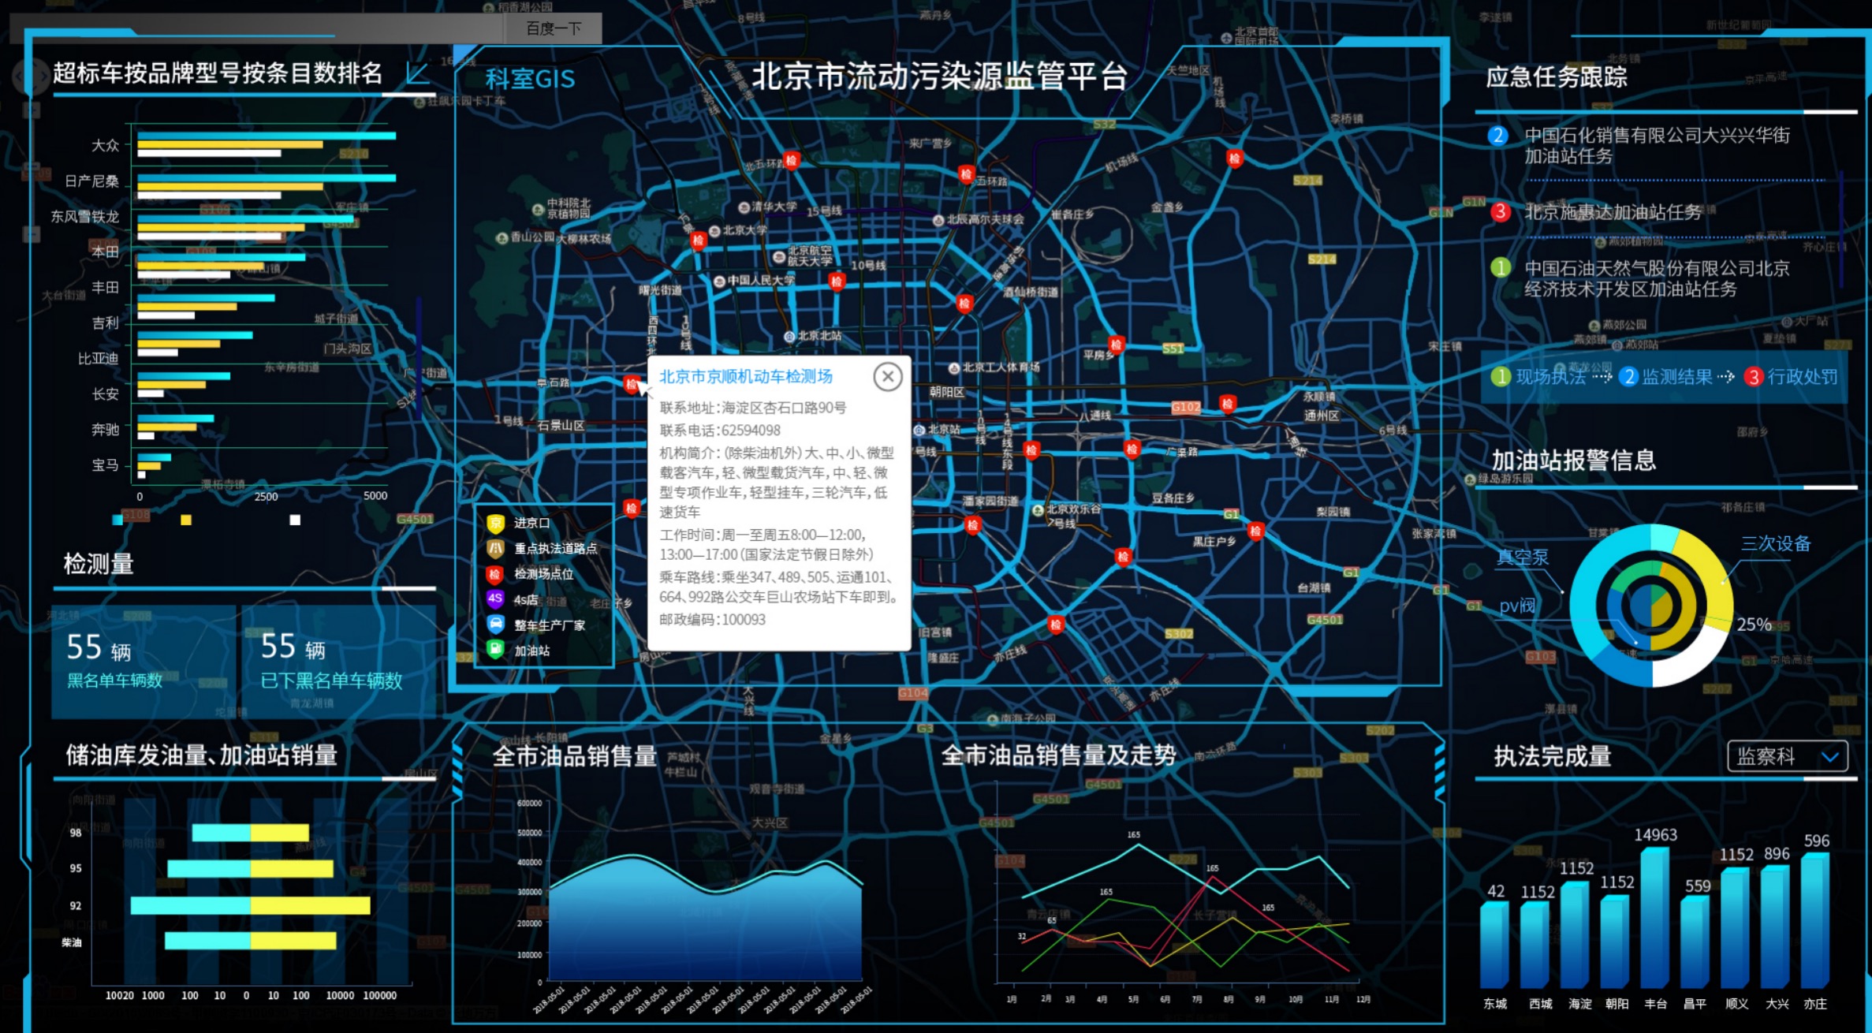1872x1033 pixels.
Task: Select the red 检 marker left of 广渠路
Action: point(1132,449)
